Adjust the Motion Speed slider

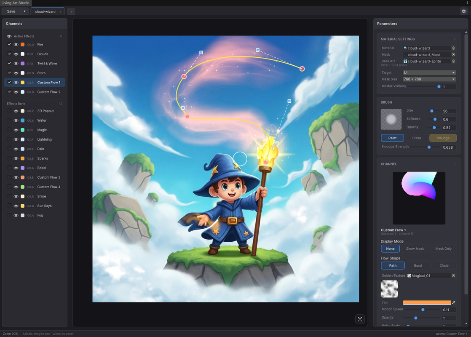tap(423, 310)
